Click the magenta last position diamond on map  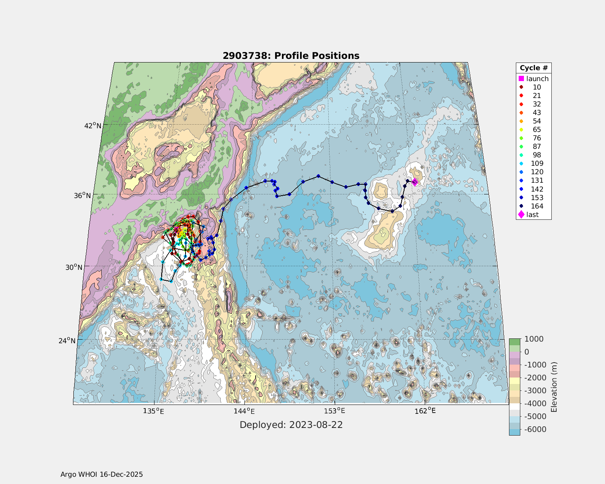click(x=415, y=182)
